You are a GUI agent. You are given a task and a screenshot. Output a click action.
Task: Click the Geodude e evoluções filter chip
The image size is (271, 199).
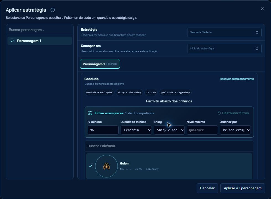coord(99,92)
